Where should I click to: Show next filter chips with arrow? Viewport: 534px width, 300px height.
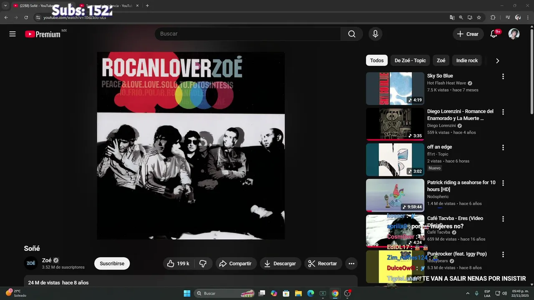497,61
